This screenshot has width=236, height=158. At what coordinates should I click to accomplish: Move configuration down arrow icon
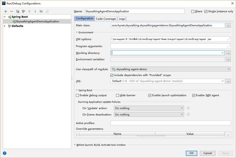(35, 11)
